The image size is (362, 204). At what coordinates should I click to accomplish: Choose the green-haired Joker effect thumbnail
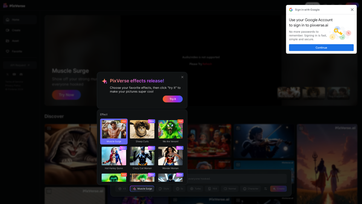click(142, 178)
